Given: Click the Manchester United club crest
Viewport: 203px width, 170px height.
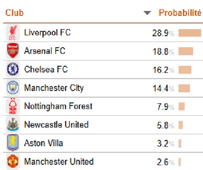Looking at the screenshot, I should 13,161.
